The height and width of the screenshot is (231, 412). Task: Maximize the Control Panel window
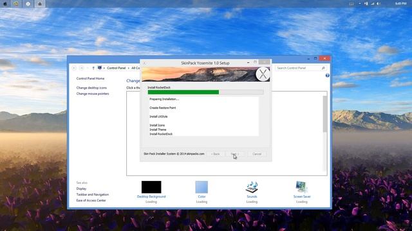[315, 58]
